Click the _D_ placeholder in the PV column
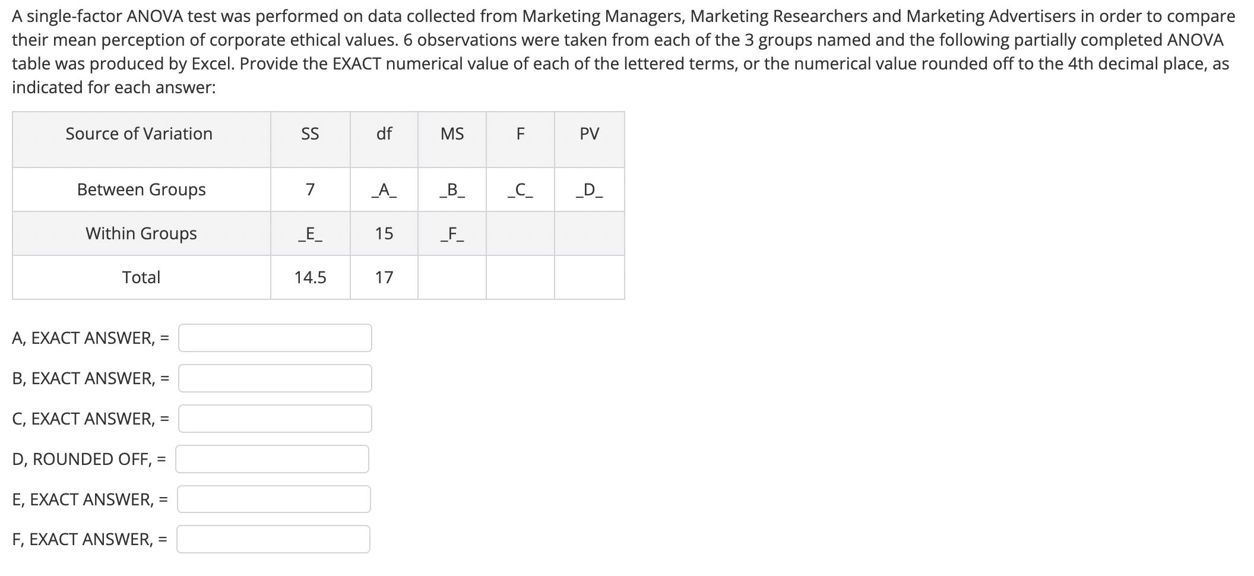 tap(589, 190)
